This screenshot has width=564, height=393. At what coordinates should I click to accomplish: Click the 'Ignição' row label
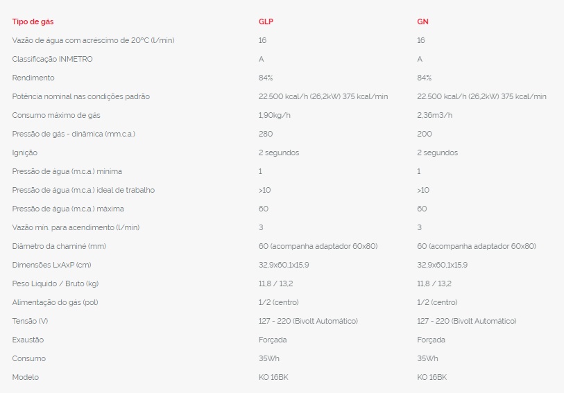click(x=25, y=152)
